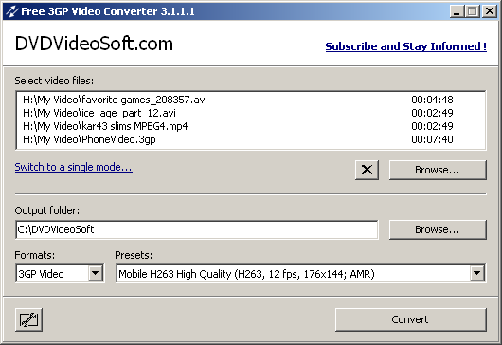Start conversion with the Convert button

[411, 319]
